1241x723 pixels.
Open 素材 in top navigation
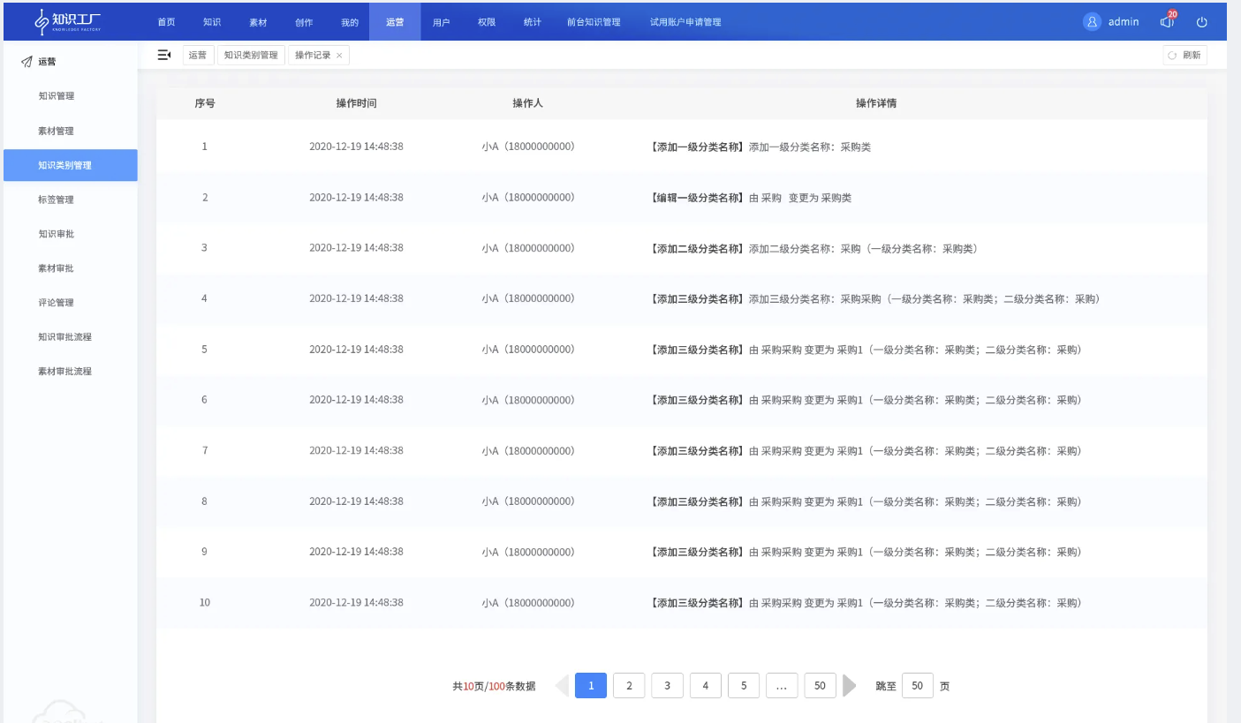click(x=258, y=22)
